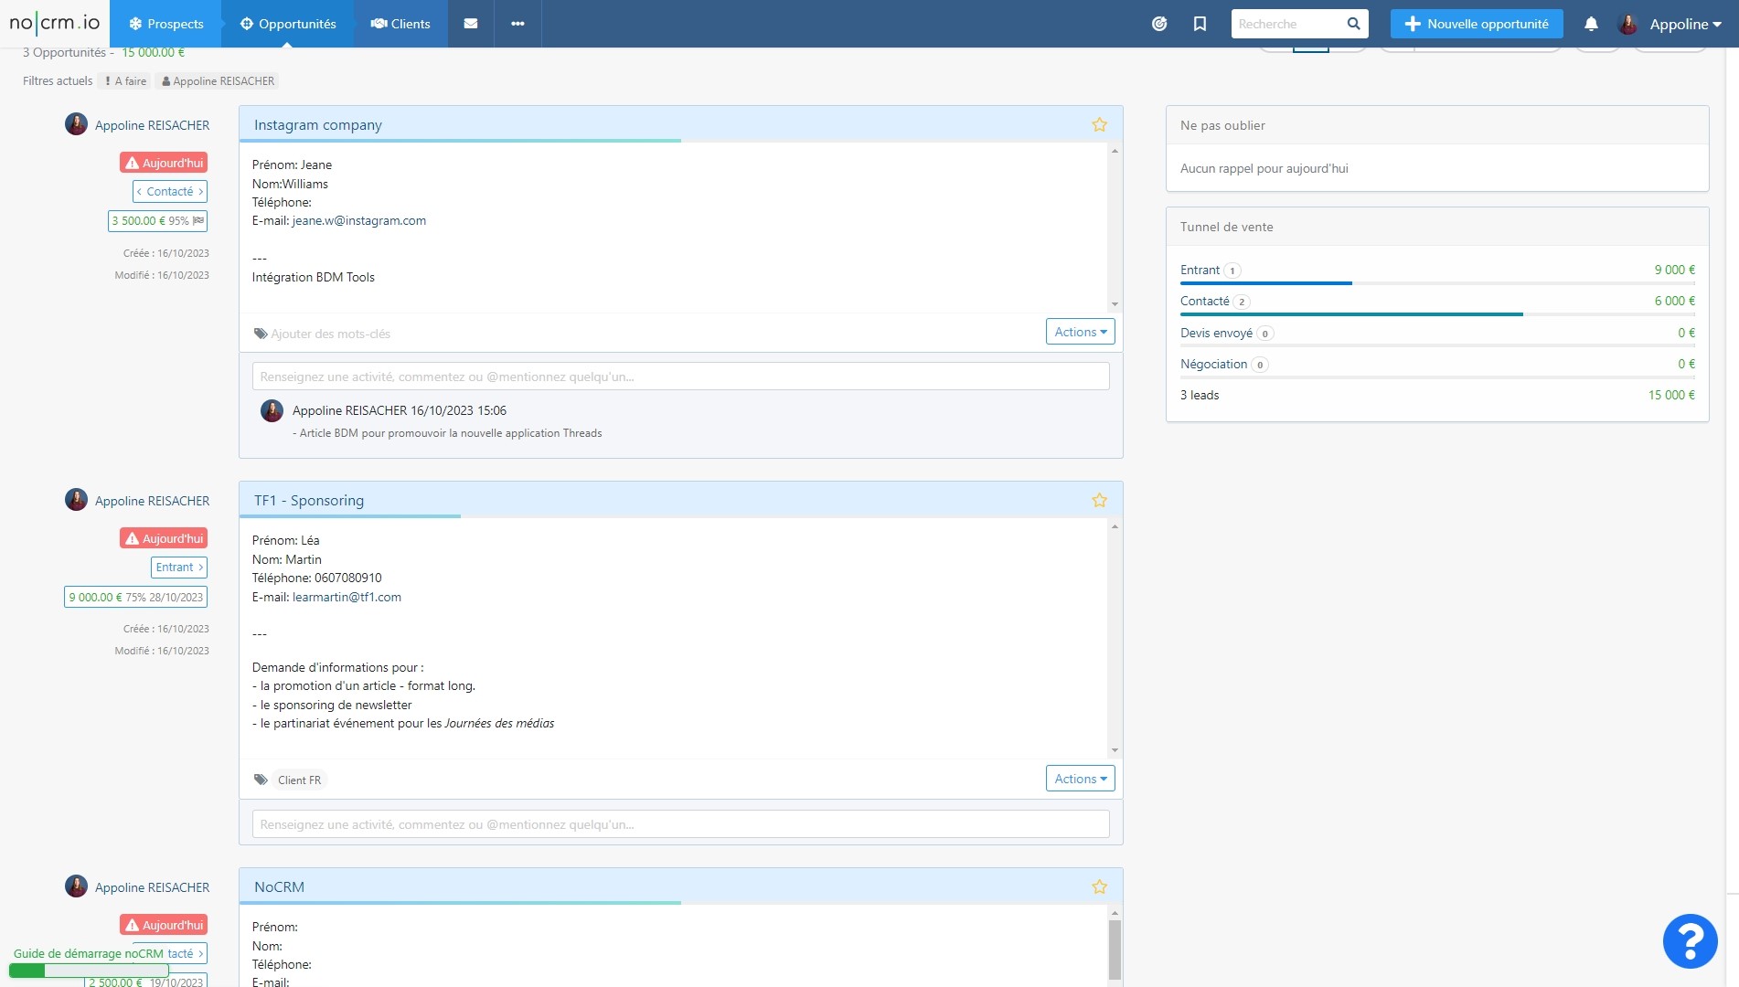Open the bookmark icon in top bar
The height and width of the screenshot is (987, 1739).
(1200, 24)
